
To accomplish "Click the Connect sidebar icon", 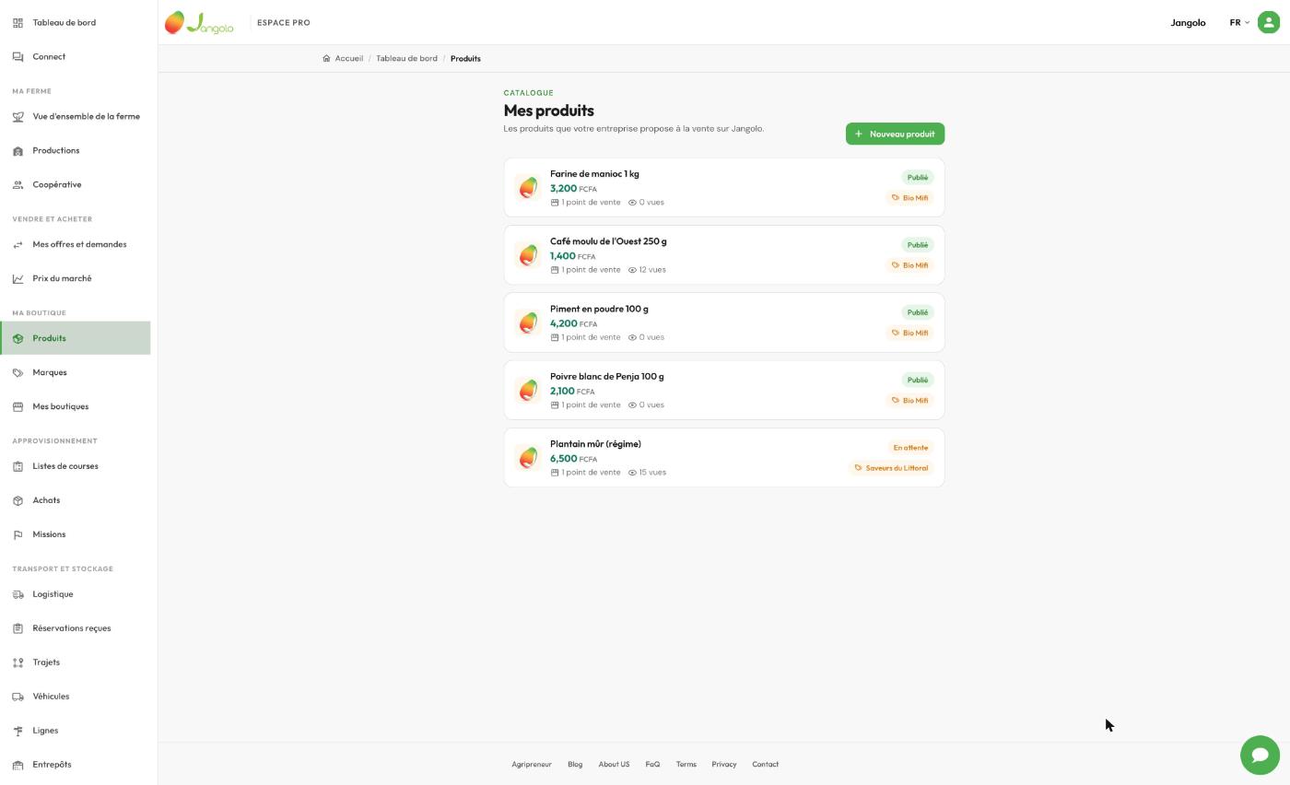I will (x=18, y=57).
